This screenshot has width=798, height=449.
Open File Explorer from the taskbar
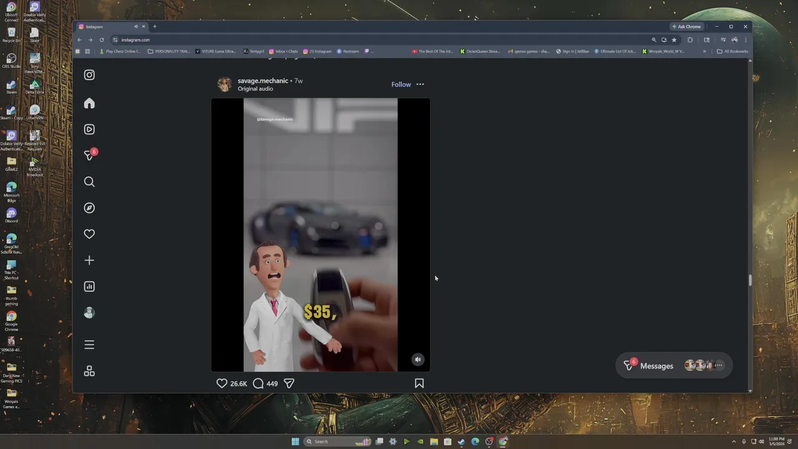[434, 442]
